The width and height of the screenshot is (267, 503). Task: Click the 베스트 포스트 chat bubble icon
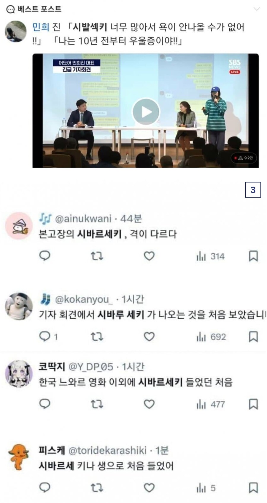10,10
